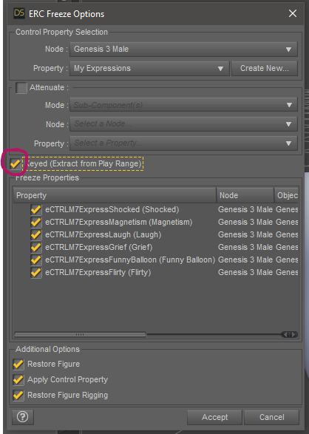
Task: Toggle Apply Control Property option
Action: coord(18,379)
